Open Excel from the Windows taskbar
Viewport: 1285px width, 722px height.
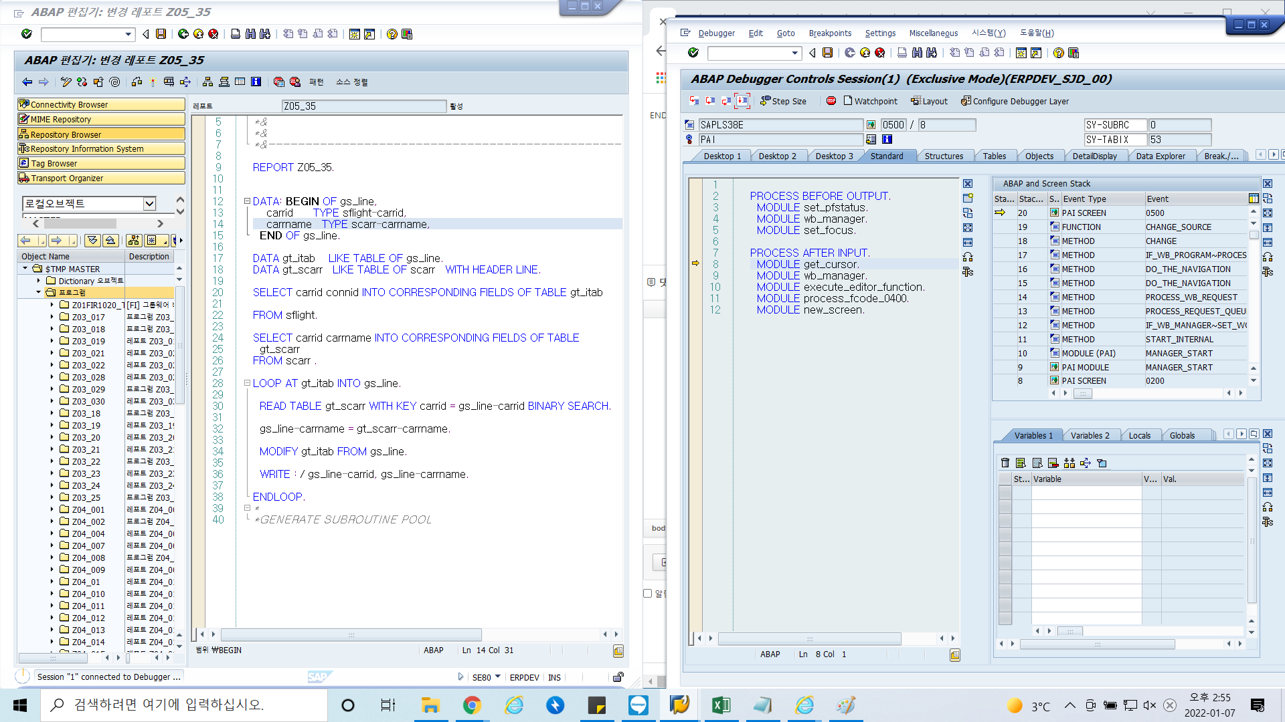(x=721, y=705)
